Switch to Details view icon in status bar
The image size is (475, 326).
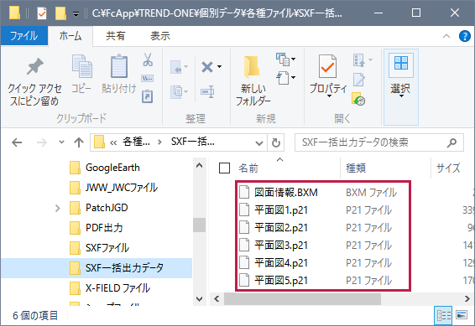(443, 315)
